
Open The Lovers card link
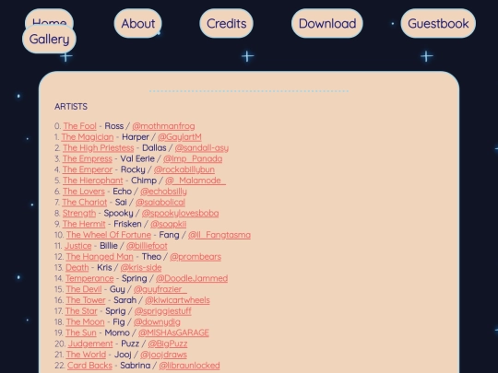click(84, 192)
